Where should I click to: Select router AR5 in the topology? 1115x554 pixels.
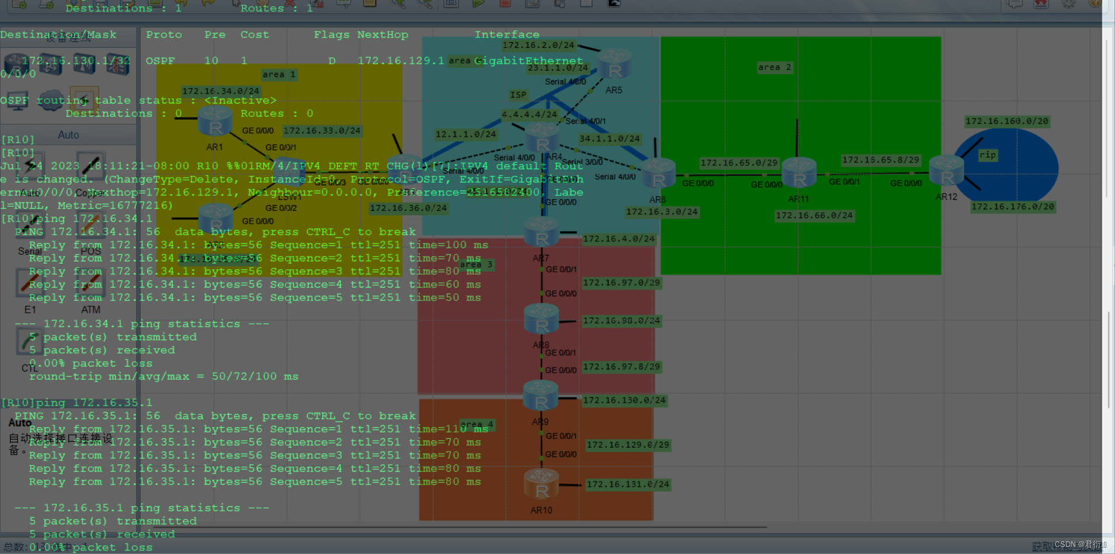tap(614, 64)
